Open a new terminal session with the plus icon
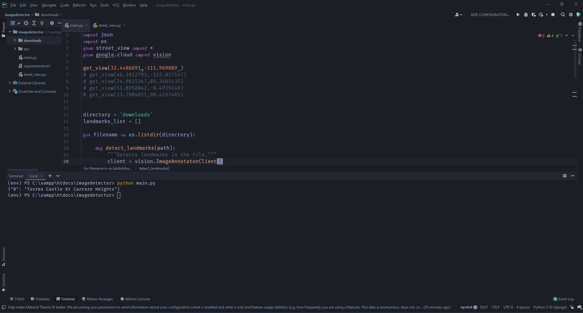The width and height of the screenshot is (583, 313). click(x=50, y=176)
